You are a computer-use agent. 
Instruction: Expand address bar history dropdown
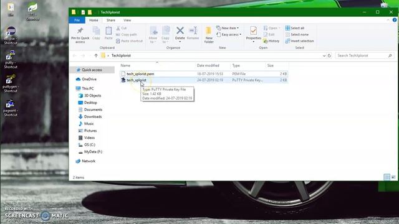click(x=324, y=55)
